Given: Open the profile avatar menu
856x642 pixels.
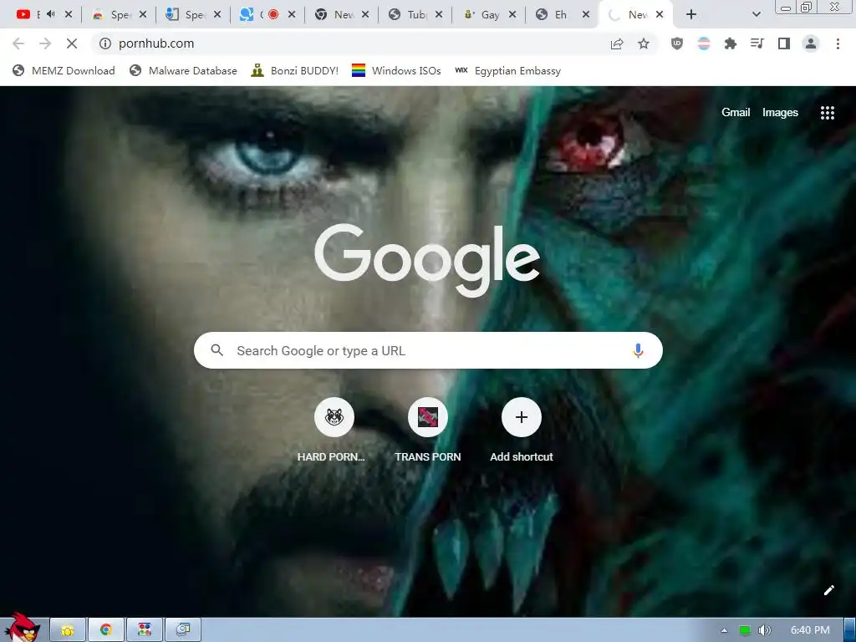Looking at the screenshot, I should coord(811,43).
